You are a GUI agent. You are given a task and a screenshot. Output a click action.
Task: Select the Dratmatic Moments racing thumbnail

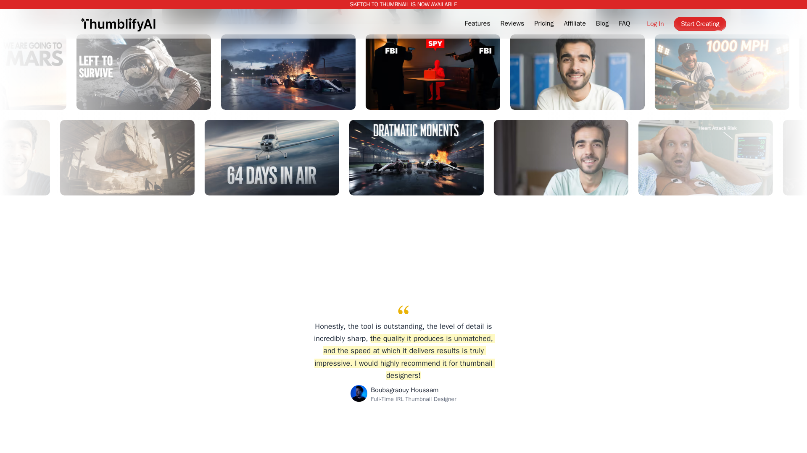point(416,158)
